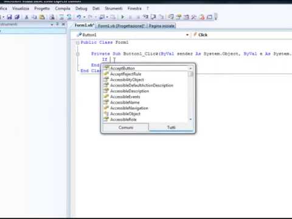Navigate backward in the code editor

click(x=102, y=17)
